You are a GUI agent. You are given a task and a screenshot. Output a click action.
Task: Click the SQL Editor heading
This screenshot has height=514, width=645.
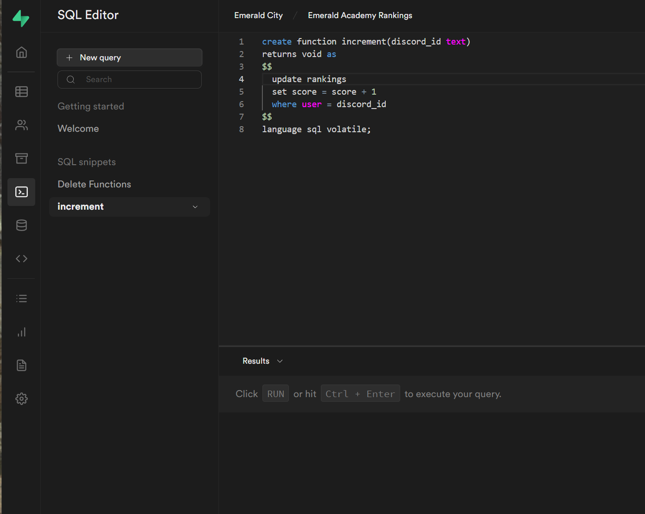[88, 15]
